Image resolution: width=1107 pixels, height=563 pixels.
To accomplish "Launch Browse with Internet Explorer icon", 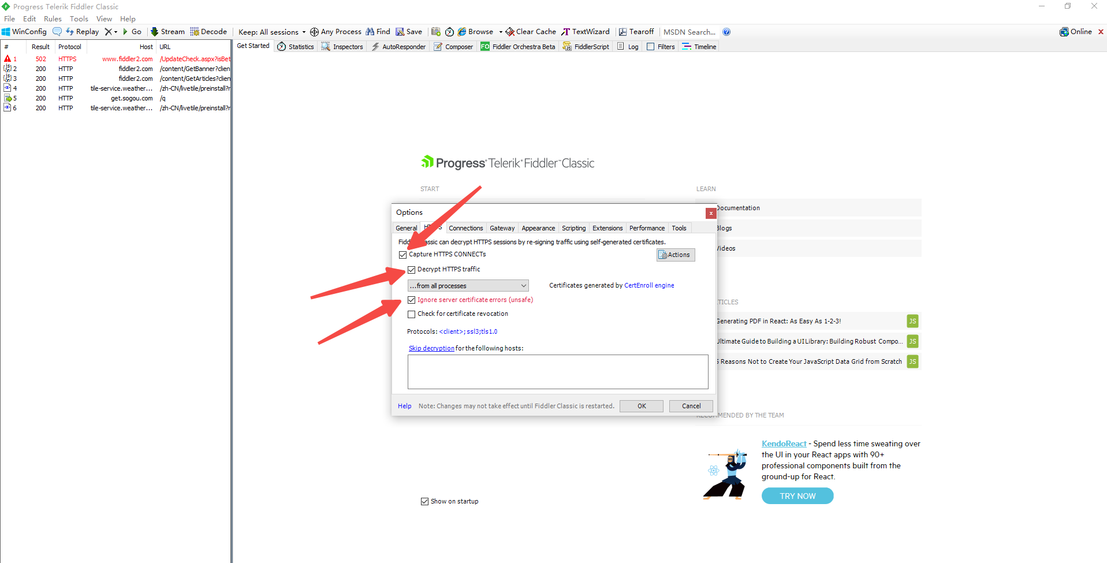I will coord(475,32).
